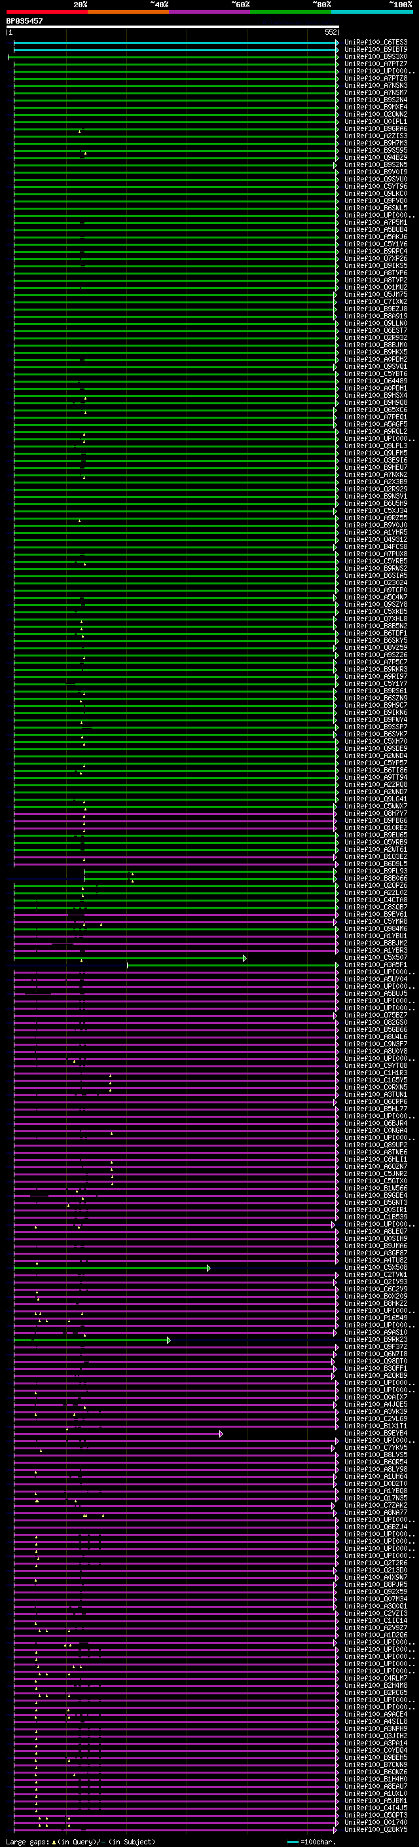Select label UniRef100_B9S2N4
This screenshot has height=1847, width=419.
(x=375, y=100)
